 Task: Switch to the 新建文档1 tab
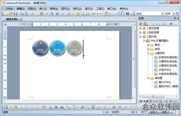pyautogui.click(x=12, y=19)
